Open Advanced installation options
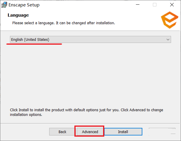The width and height of the screenshot is (181, 141). coord(90,132)
